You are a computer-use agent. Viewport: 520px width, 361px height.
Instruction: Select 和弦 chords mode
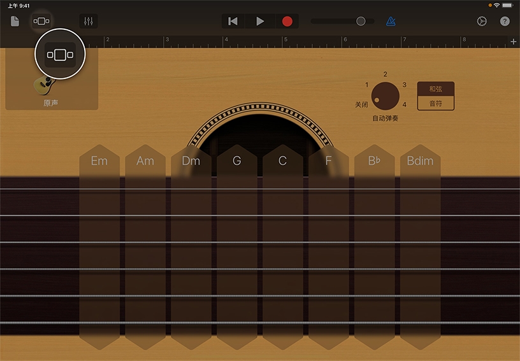click(435, 89)
